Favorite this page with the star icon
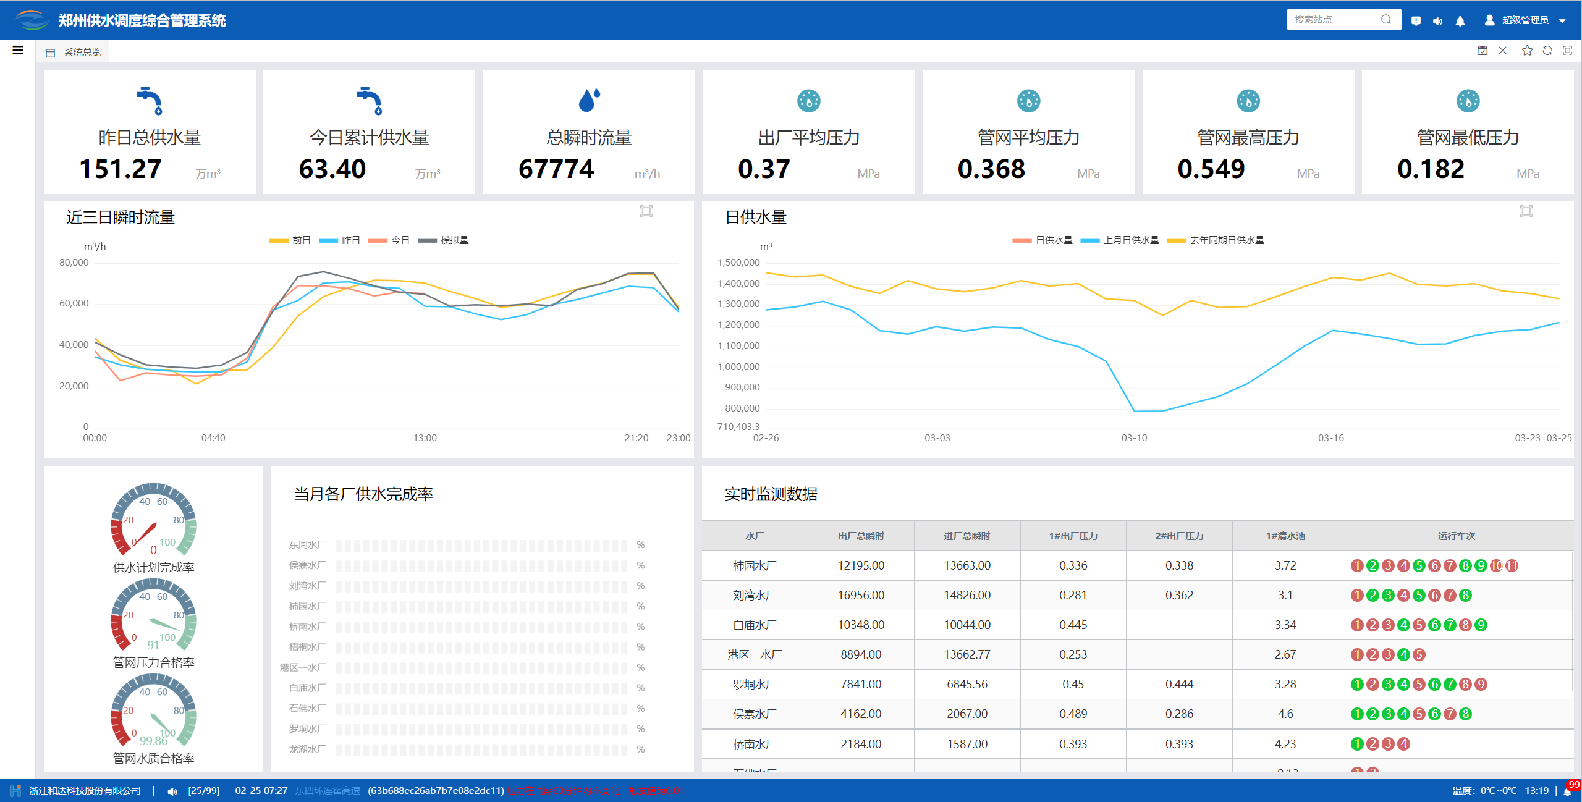 click(1527, 51)
